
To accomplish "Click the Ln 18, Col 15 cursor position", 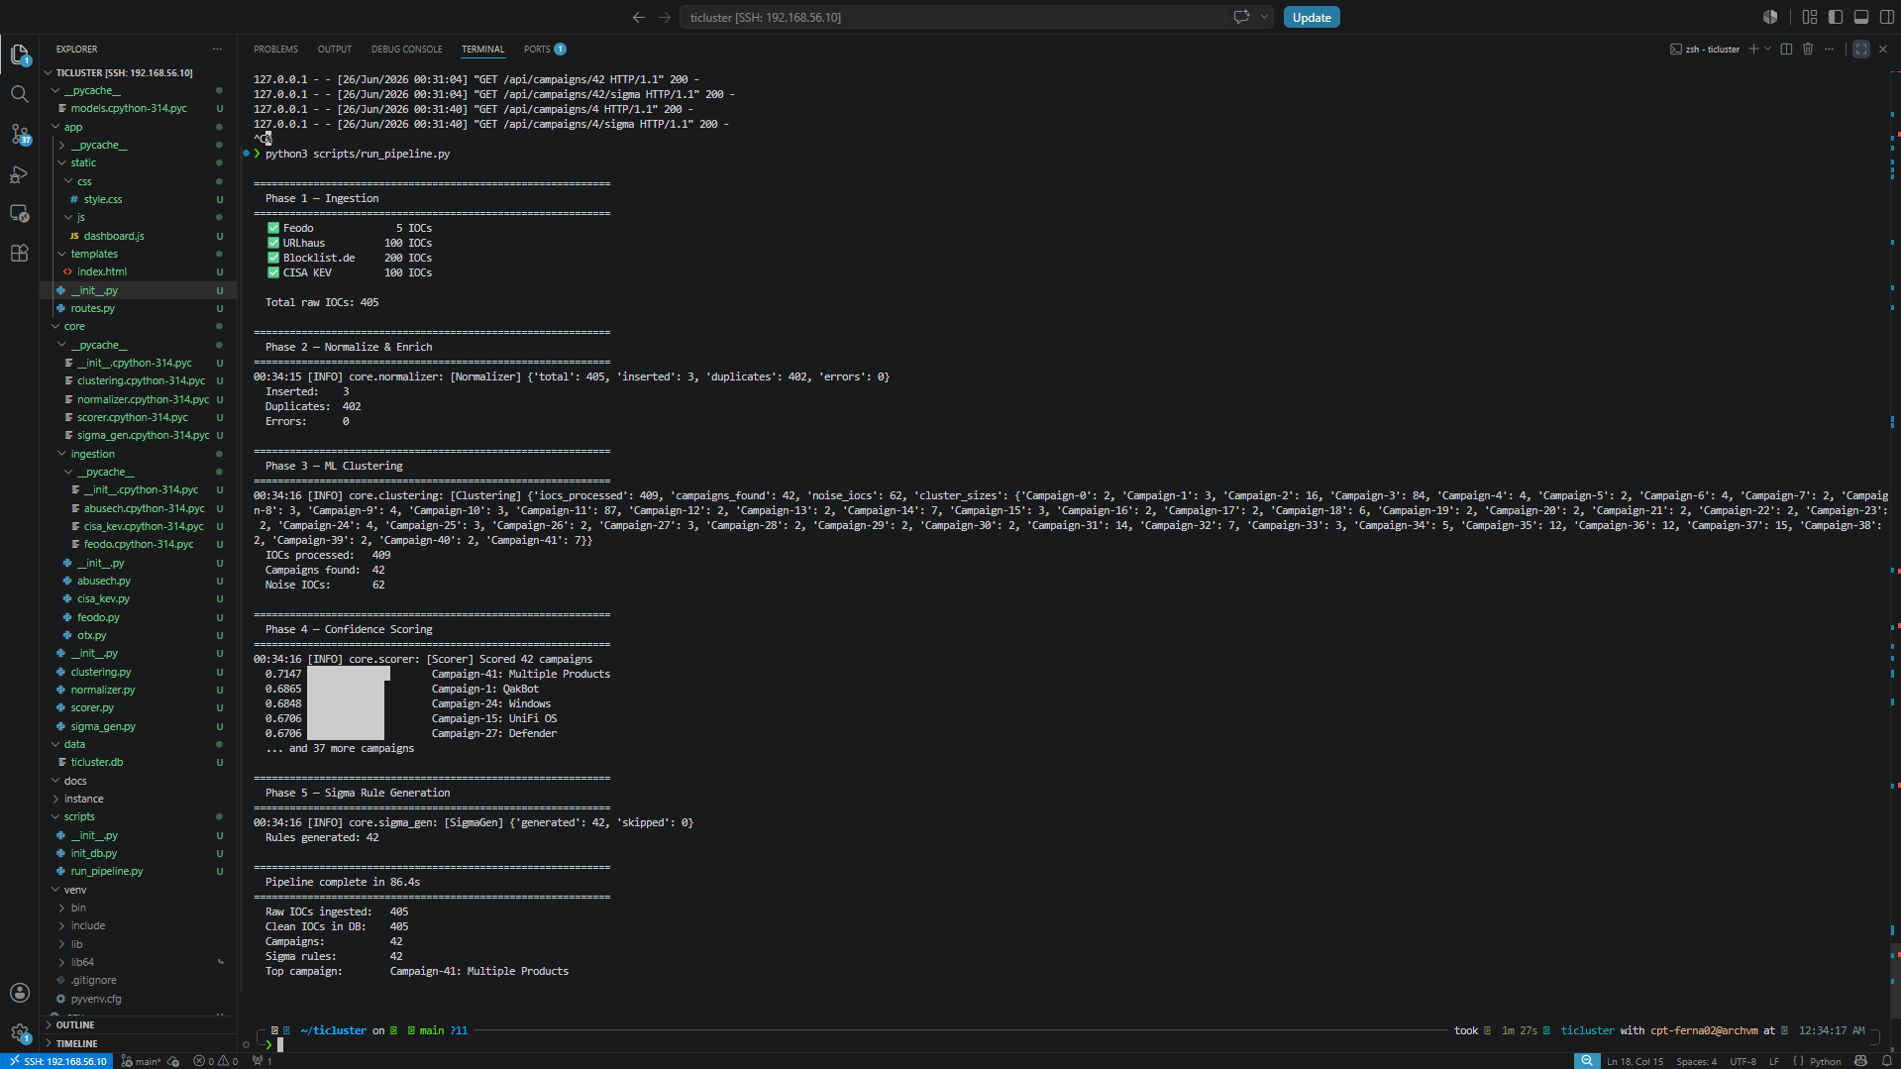I will tap(1635, 1061).
